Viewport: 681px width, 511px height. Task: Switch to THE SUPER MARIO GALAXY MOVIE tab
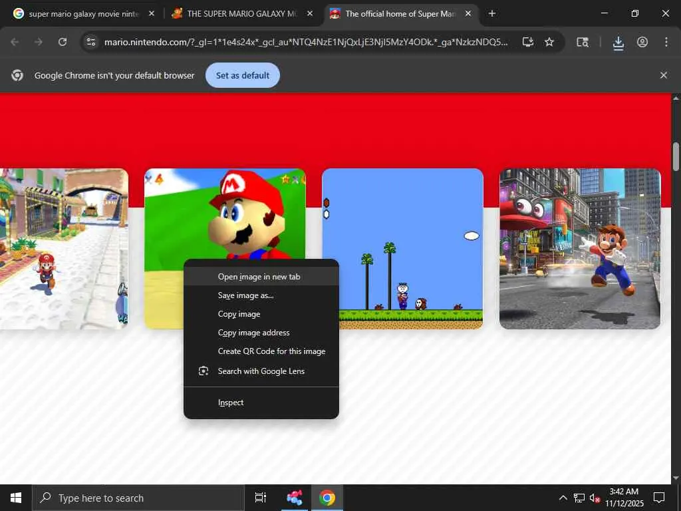coord(241,14)
